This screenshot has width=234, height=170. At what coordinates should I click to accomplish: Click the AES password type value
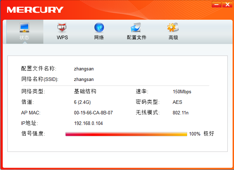[x=177, y=102]
